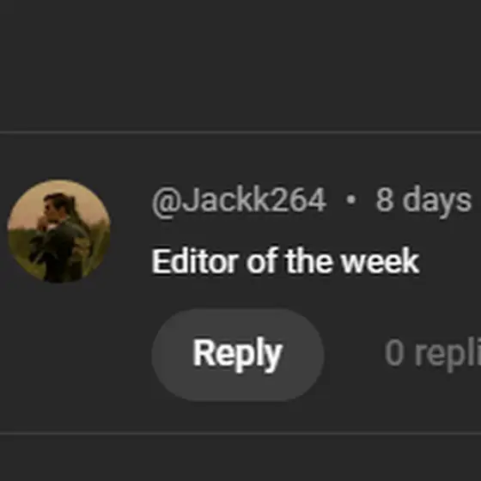Visit the channel of user @Jackk264
The image size is (481, 481).
[x=239, y=201]
